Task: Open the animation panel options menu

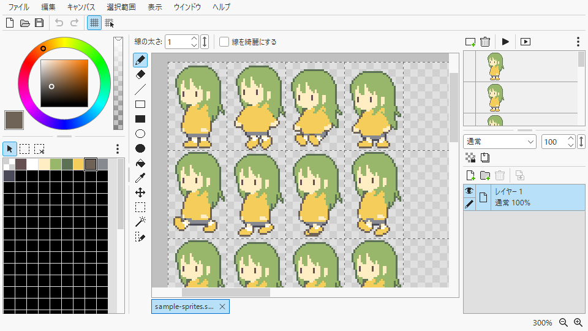Action: (578, 42)
